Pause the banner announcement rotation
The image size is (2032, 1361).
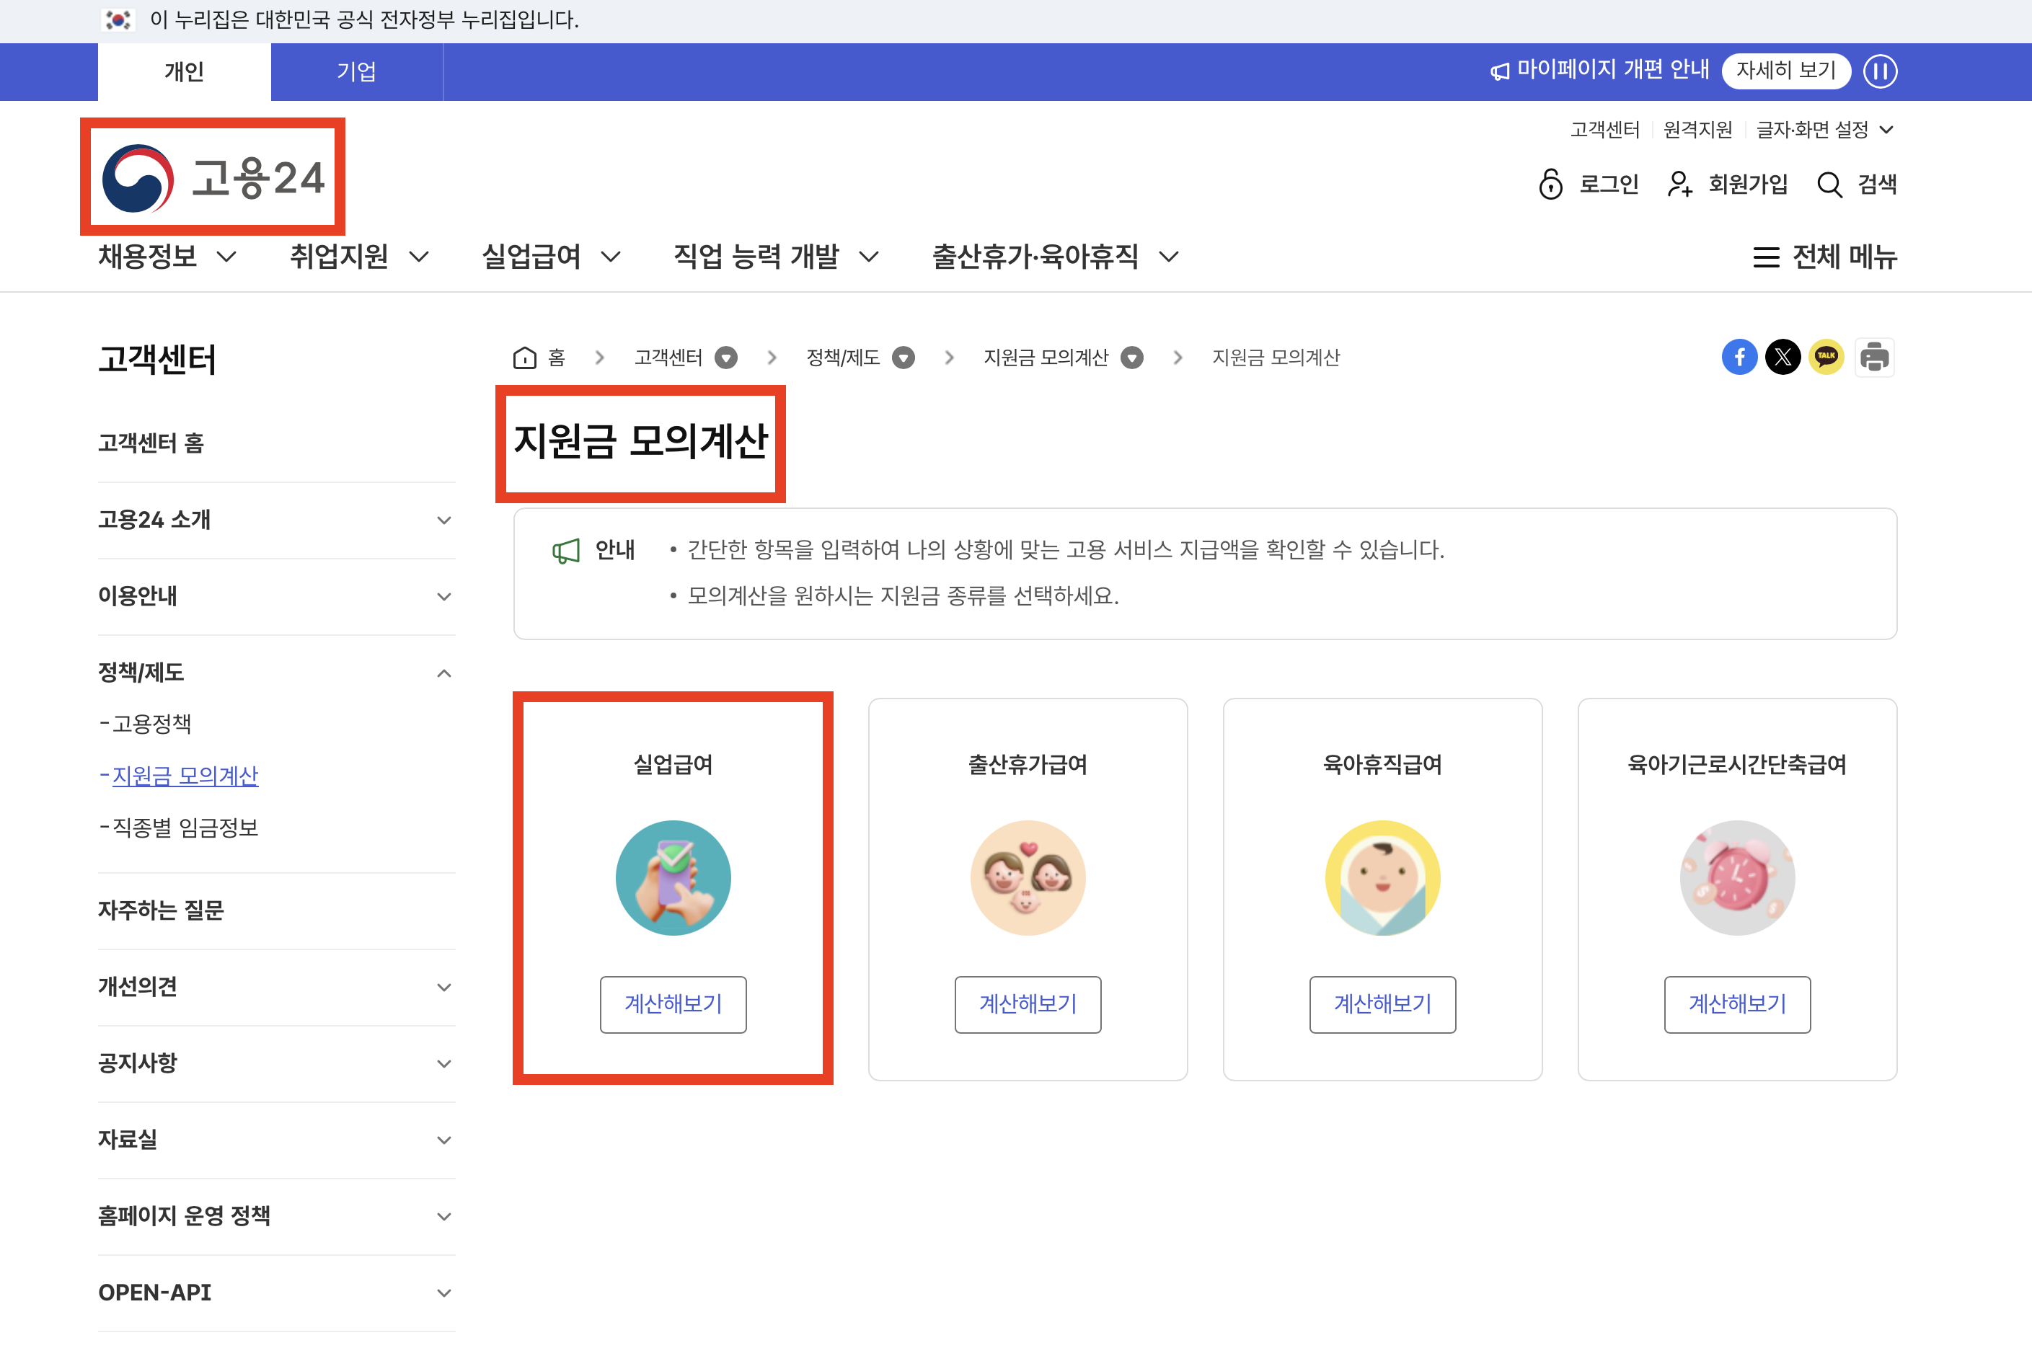pos(1880,71)
